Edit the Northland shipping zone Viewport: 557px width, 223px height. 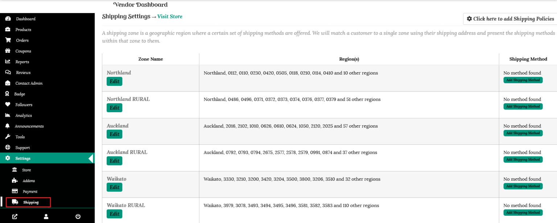tap(114, 81)
